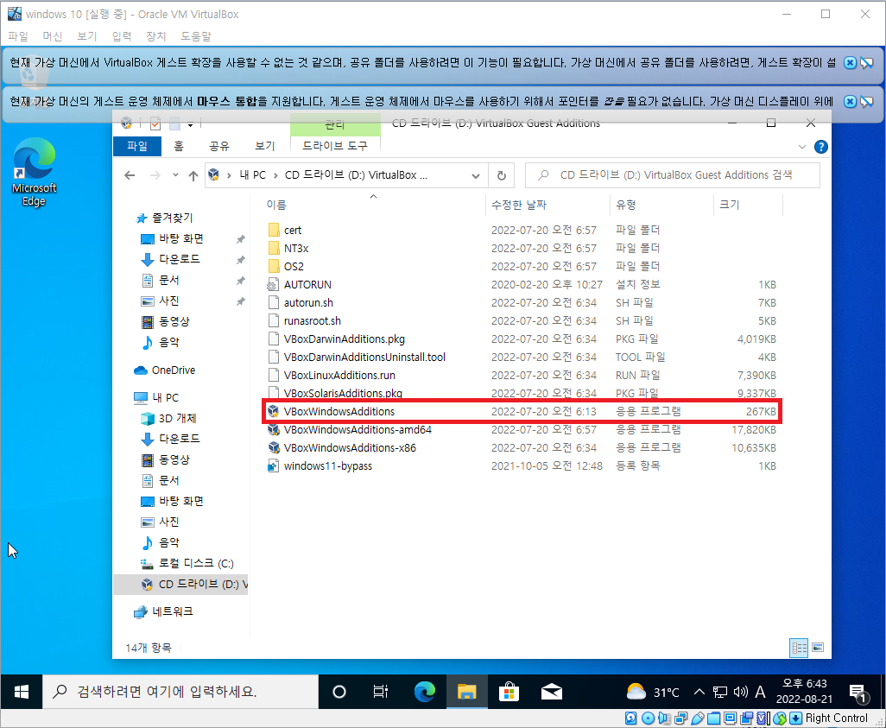The width and height of the screenshot is (886, 728).
Task: Open the 파일 ribbon tab
Action: coord(137,147)
